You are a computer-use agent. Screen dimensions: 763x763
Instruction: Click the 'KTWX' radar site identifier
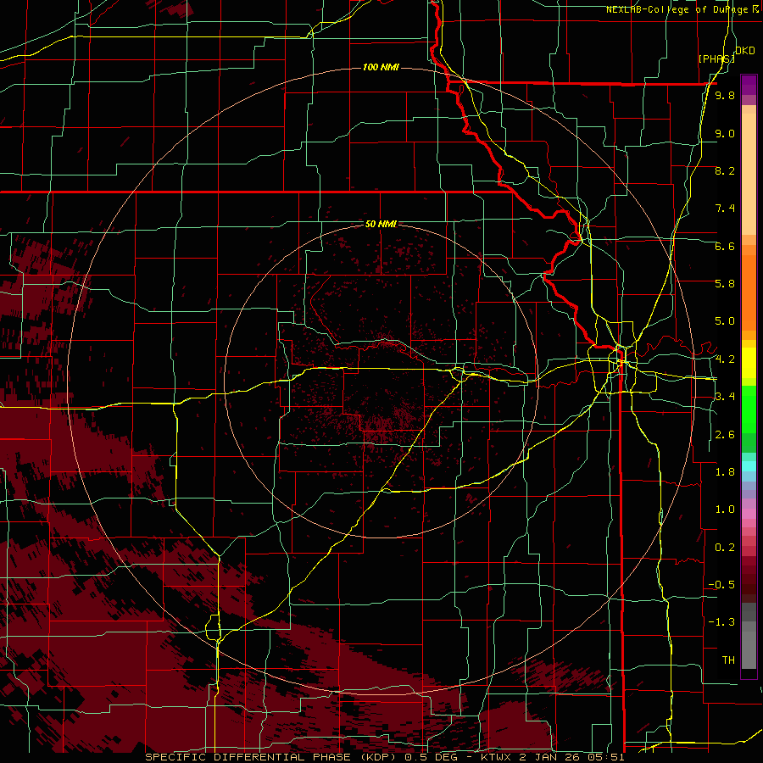496,757
